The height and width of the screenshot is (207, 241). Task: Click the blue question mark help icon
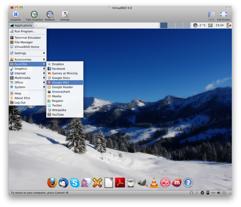tap(188, 183)
